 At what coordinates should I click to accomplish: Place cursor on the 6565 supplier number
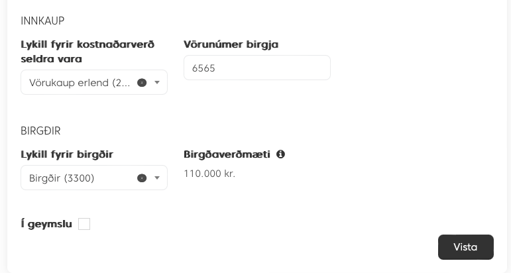[203, 68]
